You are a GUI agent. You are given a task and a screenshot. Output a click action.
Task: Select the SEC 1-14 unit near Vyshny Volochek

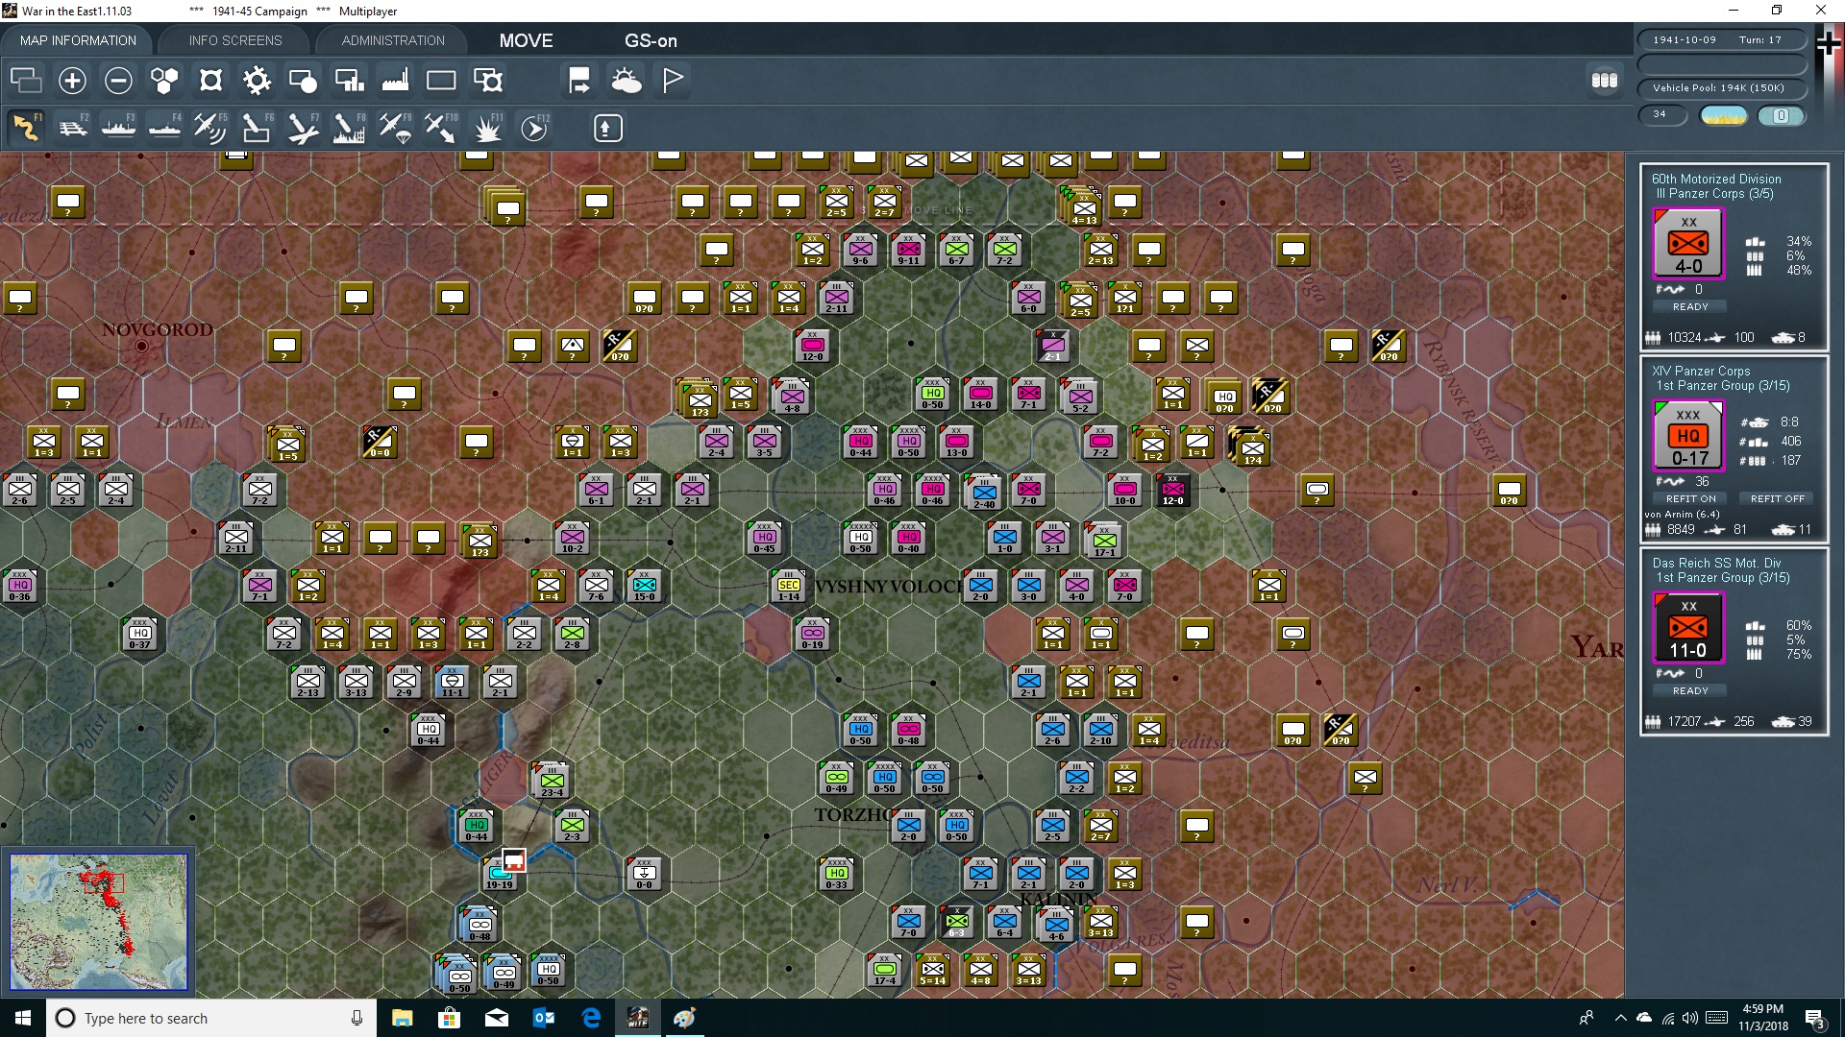789,586
